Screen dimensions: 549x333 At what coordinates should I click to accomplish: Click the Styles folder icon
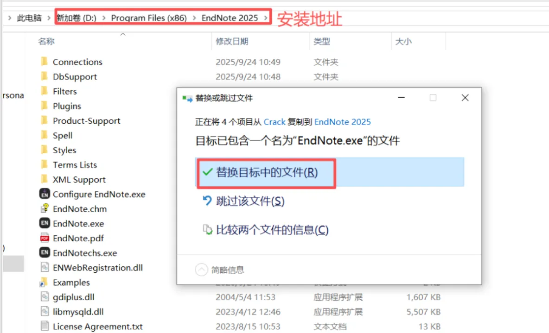click(x=44, y=150)
